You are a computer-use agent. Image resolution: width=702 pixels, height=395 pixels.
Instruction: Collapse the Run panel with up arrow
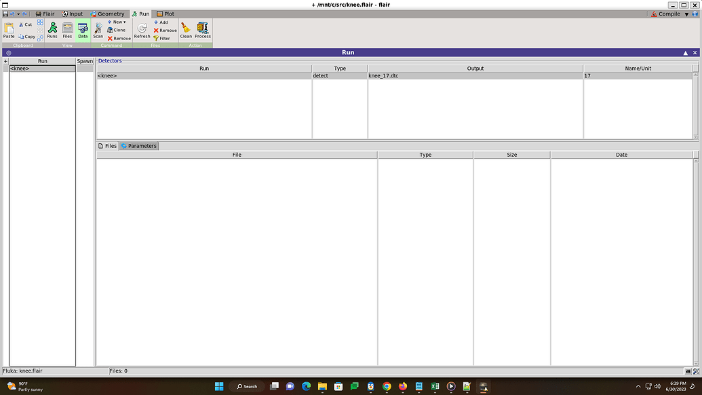coord(686,52)
